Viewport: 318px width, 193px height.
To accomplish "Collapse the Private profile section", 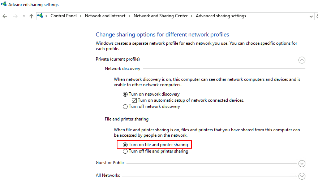I will [x=302, y=60].
